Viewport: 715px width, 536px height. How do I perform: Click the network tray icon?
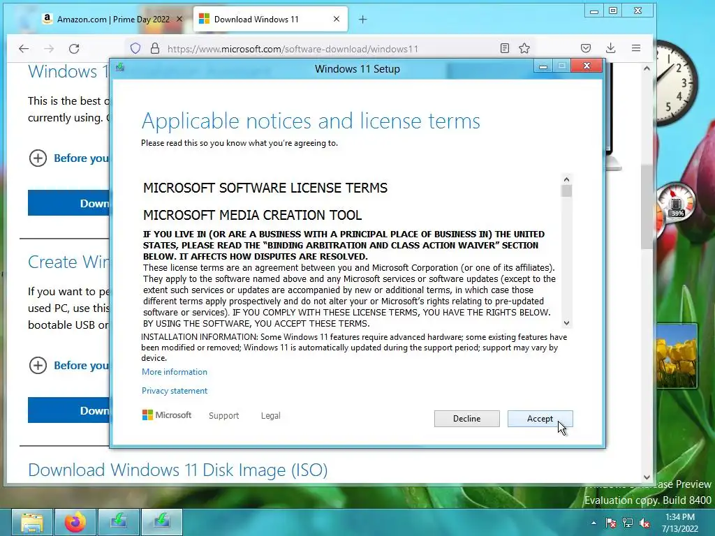628,523
